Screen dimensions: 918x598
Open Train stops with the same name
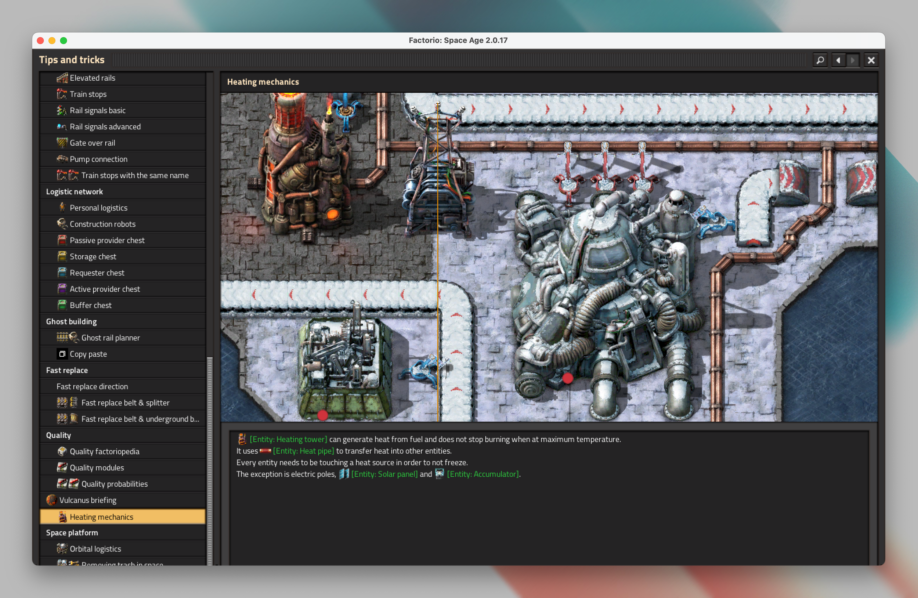coord(123,175)
